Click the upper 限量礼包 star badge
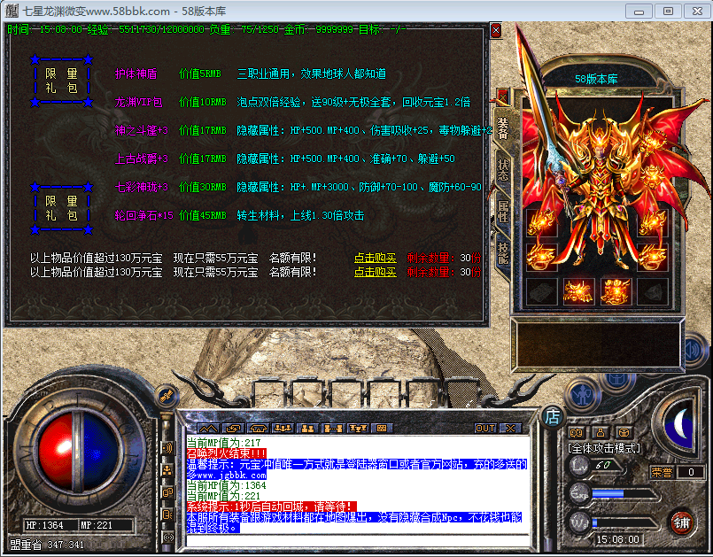The height and width of the screenshot is (557, 713). click(x=61, y=81)
